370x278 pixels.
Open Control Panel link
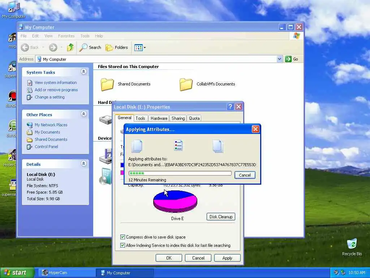click(x=46, y=147)
